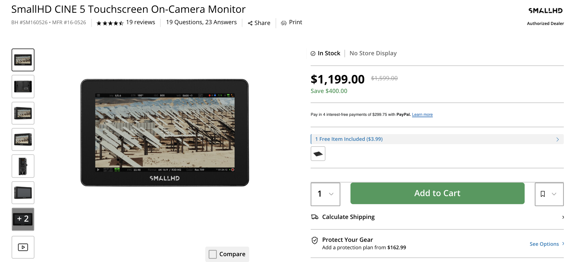
Task: Click the protection shield icon
Action: pyautogui.click(x=315, y=240)
